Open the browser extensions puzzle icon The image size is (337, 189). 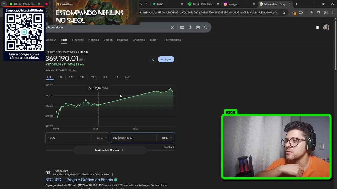301,12
